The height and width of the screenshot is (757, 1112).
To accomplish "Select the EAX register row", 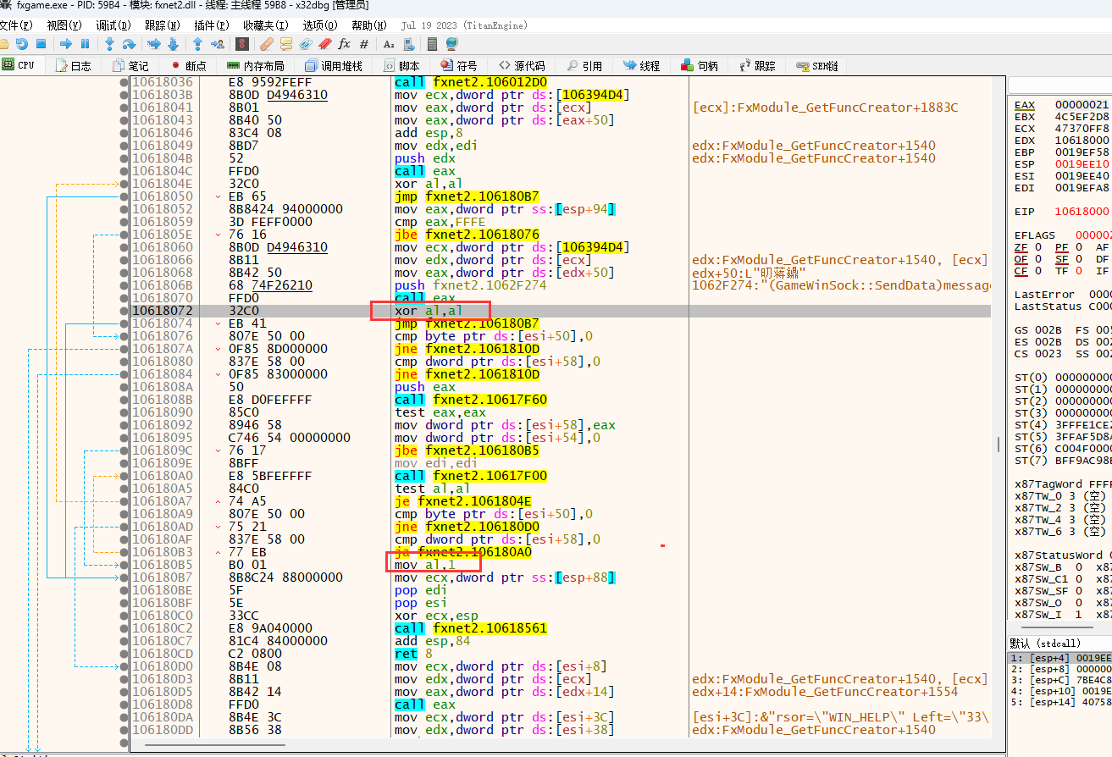I will coord(1062,104).
